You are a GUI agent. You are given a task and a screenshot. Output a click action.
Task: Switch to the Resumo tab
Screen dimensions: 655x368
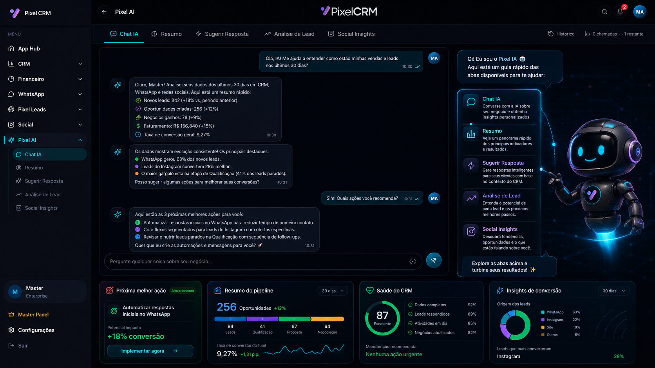(x=166, y=34)
